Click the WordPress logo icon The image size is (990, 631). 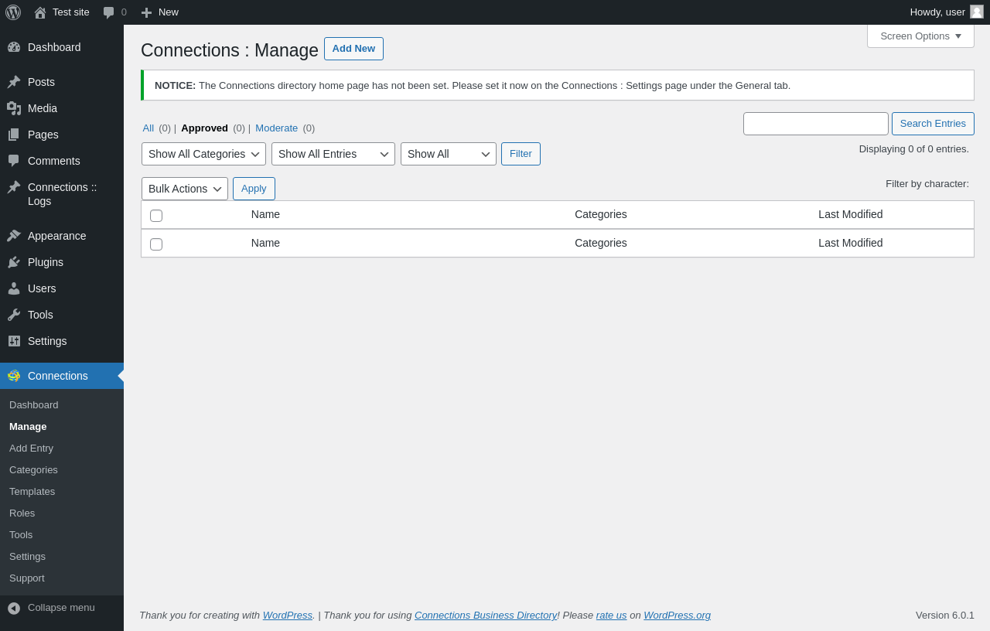point(13,12)
